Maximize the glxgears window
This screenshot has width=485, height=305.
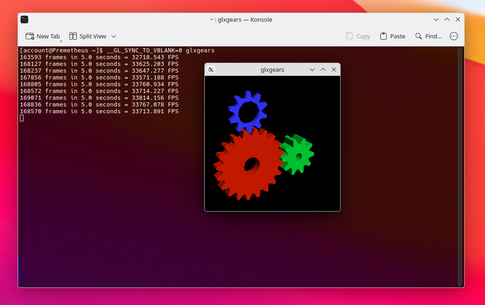323,69
